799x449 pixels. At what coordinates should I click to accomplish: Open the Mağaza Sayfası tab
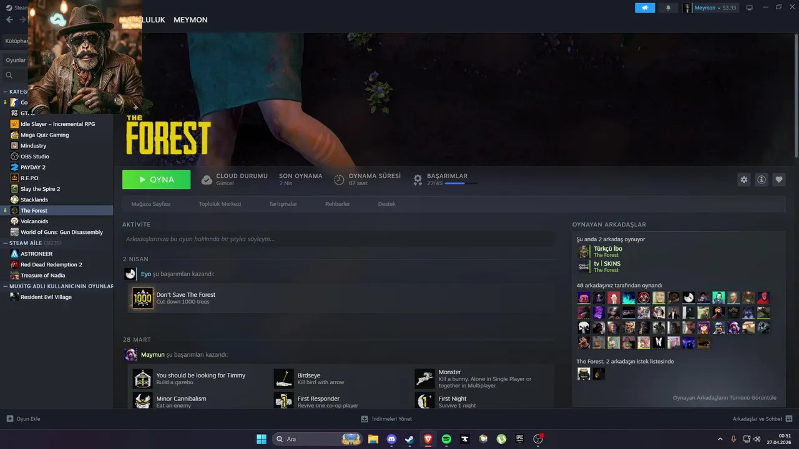tap(150, 204)
